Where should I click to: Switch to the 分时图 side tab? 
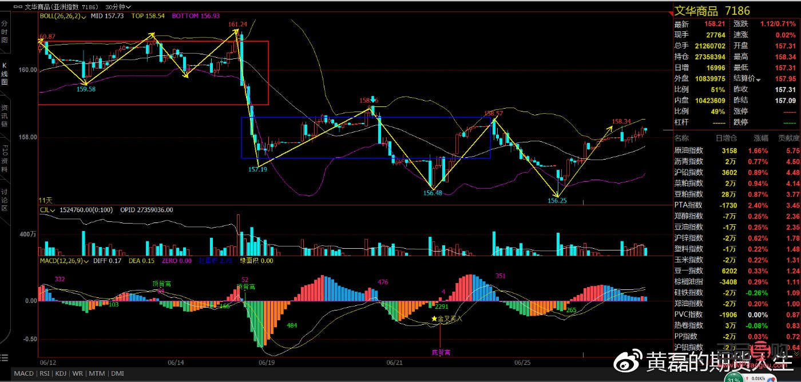tap(5, 33)
